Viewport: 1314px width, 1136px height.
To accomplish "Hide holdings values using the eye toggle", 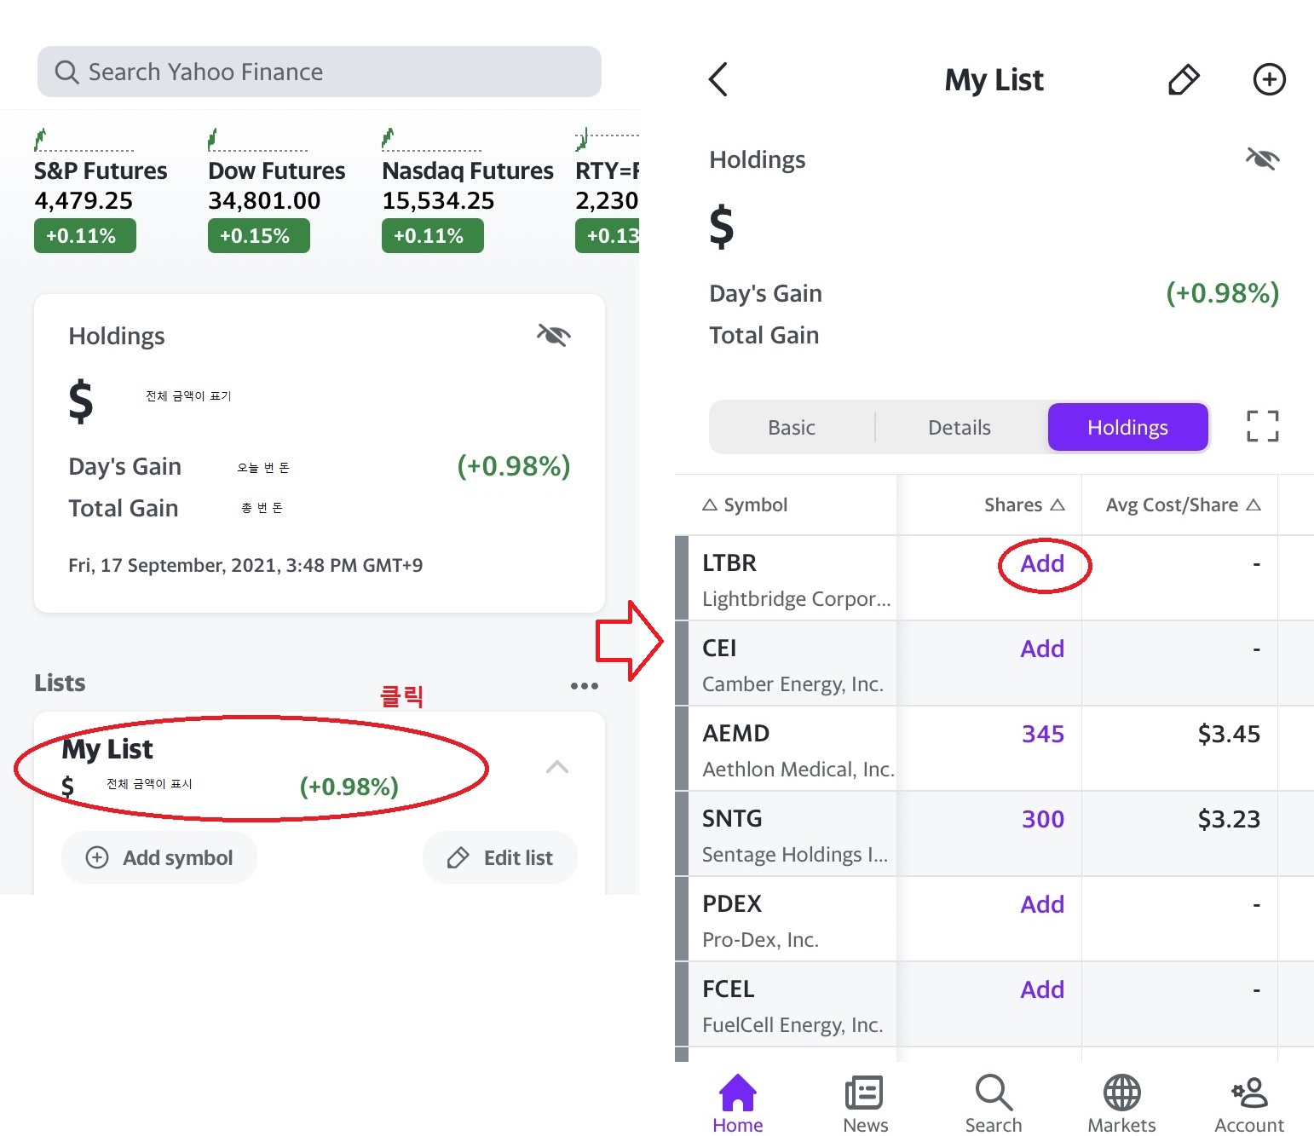I will (x=1262, y=159).
